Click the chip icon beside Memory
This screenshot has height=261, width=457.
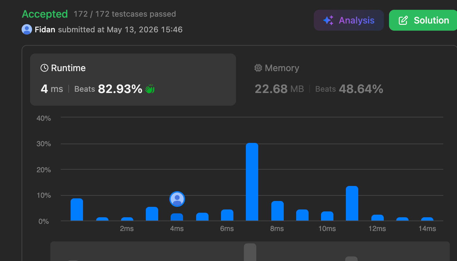click(x=258, y=68)
